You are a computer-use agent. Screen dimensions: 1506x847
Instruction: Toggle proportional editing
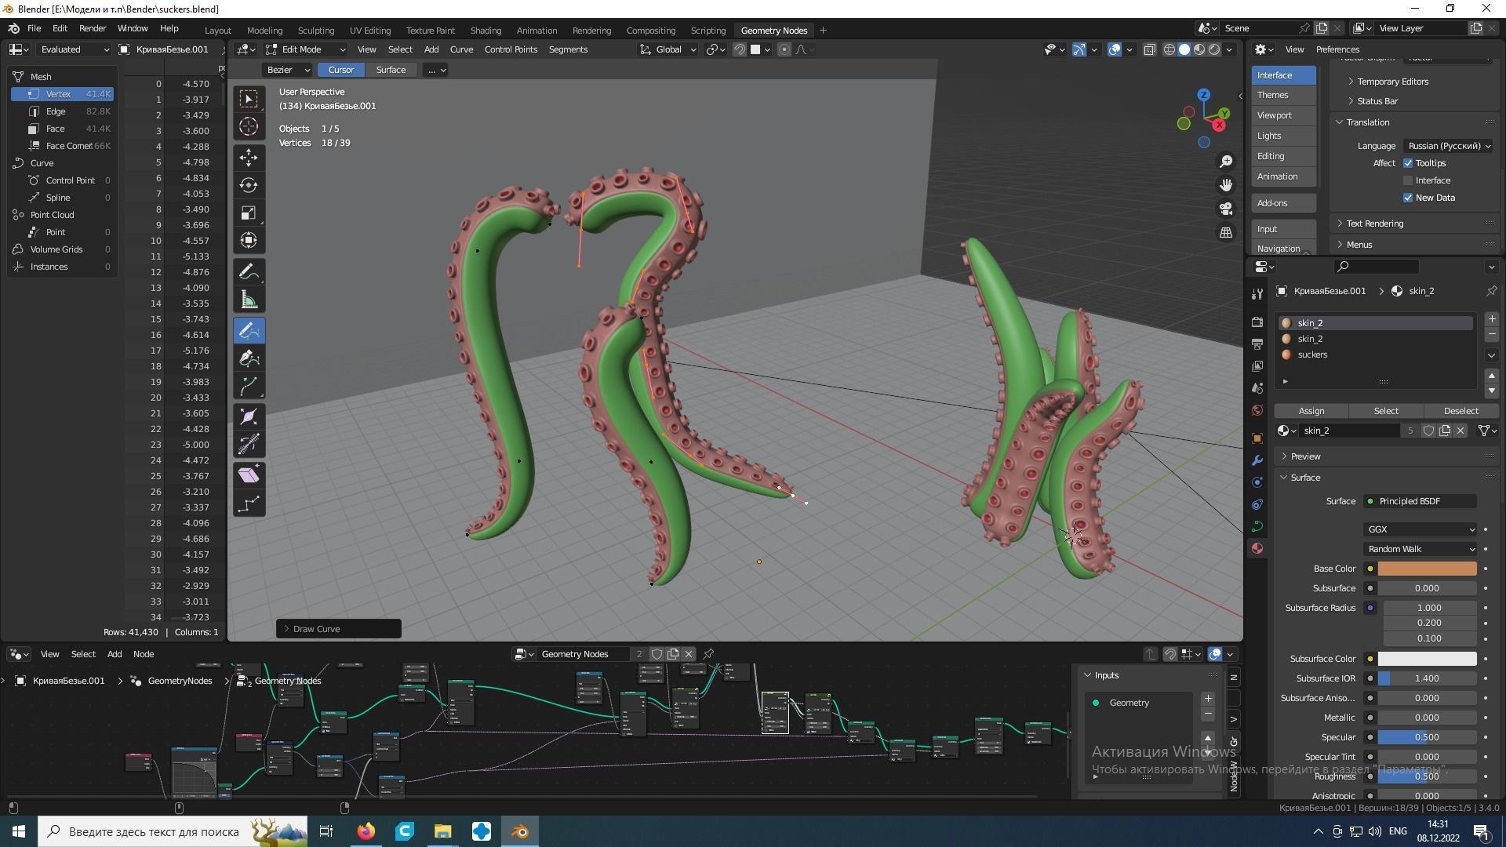784,49
